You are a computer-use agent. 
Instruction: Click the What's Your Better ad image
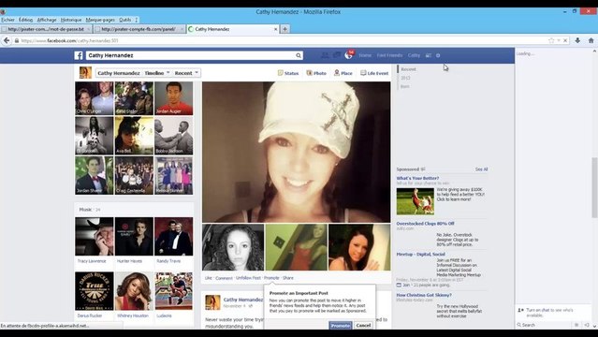(x=415, y=200)
